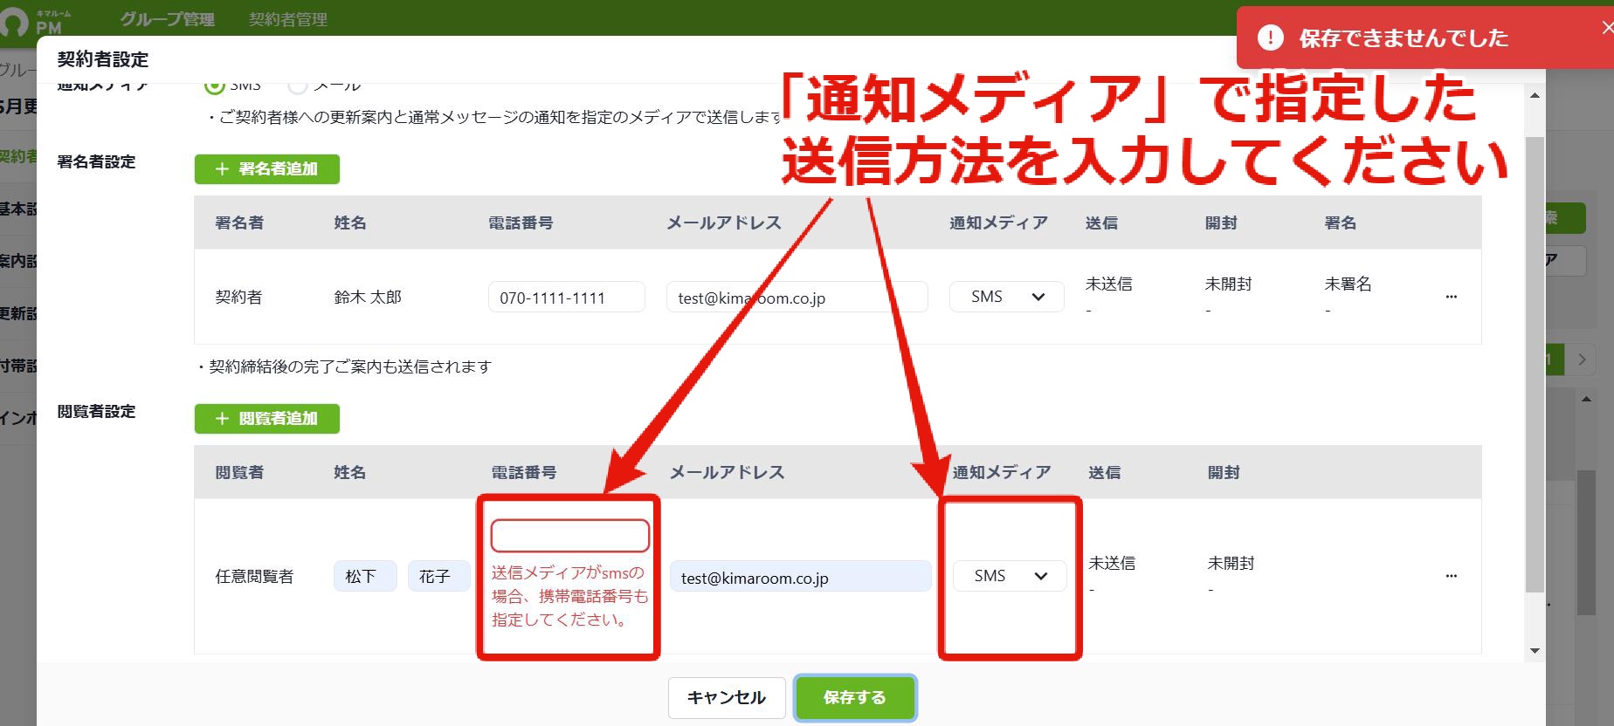1614x726 pixels.
Task: Click the dialog vertical scrollbar thumb
Action: coord(1535,363)
